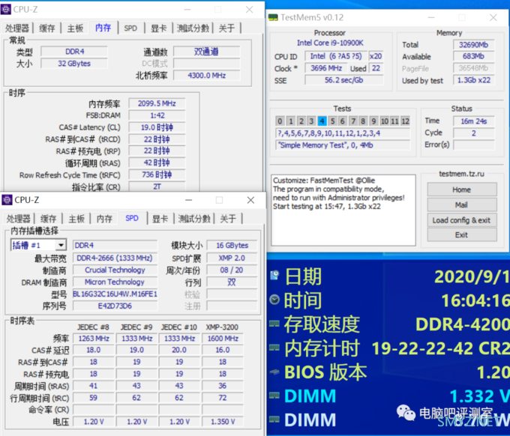Close the TestMem5 window
Screen dimensions: 510x436
pos(493,17)
